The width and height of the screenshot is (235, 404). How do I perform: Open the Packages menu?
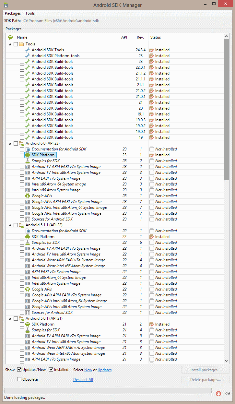click(x=13, y=13)
